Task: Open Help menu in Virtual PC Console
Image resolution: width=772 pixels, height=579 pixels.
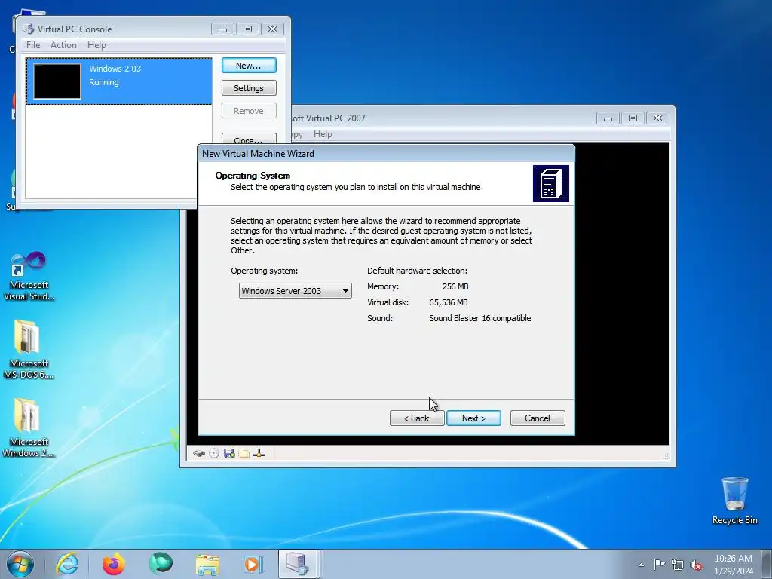Action: click(96, 45)
